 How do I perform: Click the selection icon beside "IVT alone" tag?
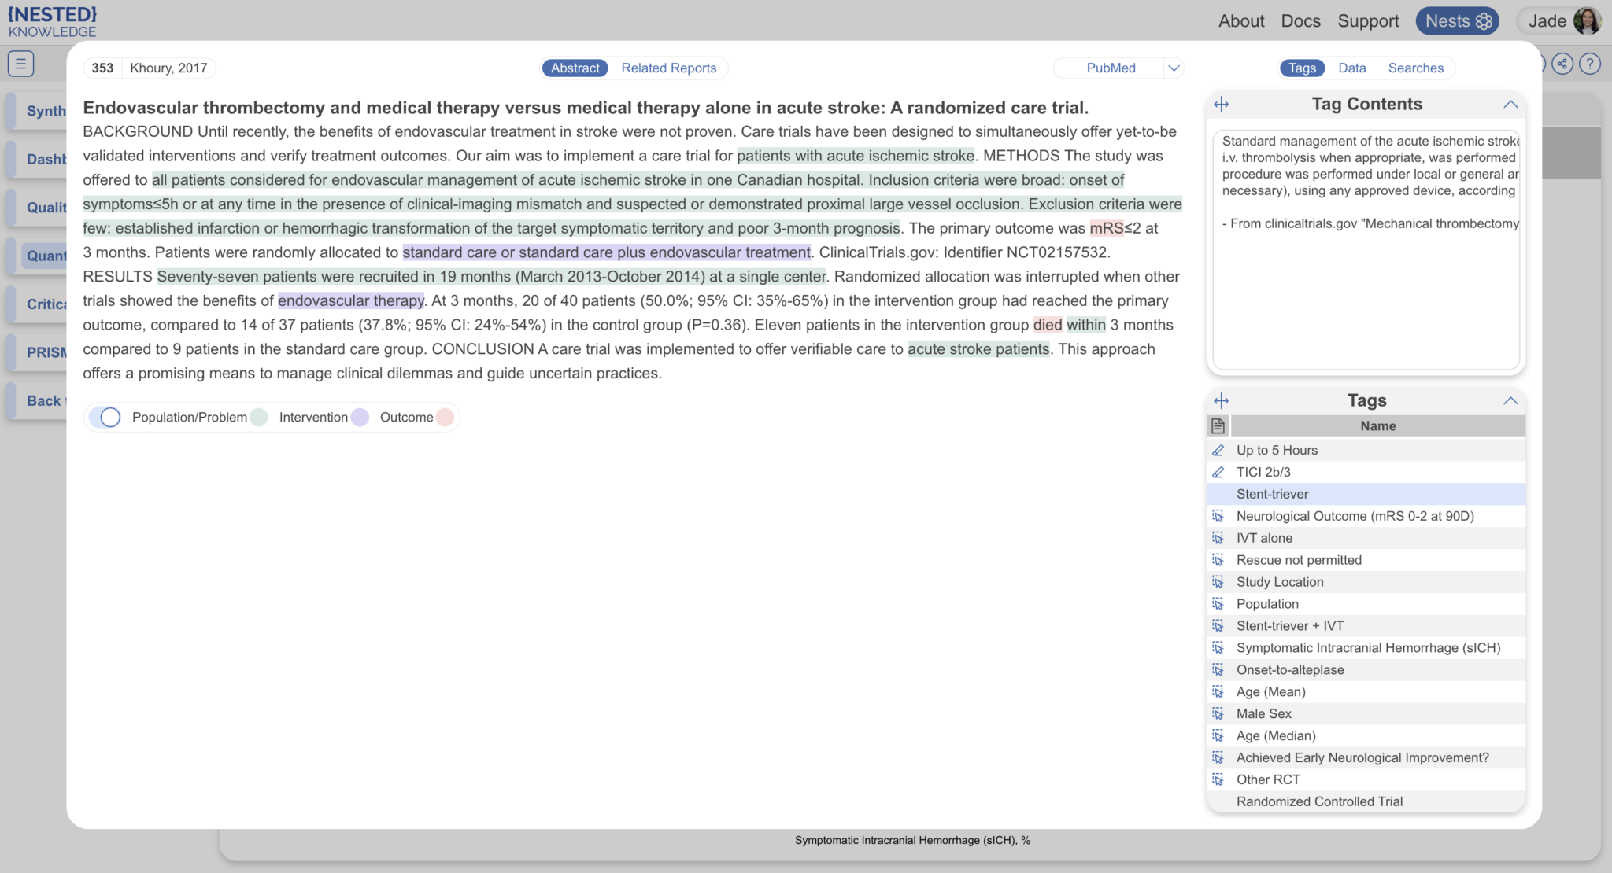pos(1218,538)
